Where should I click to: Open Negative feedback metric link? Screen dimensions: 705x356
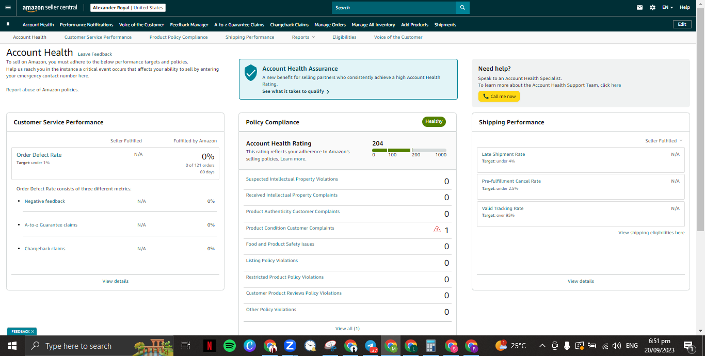(45, 201)
